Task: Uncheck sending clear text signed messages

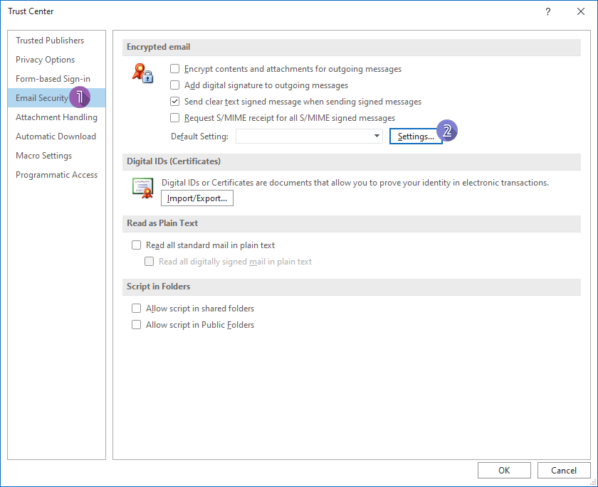Action: [x=174, y=101]
